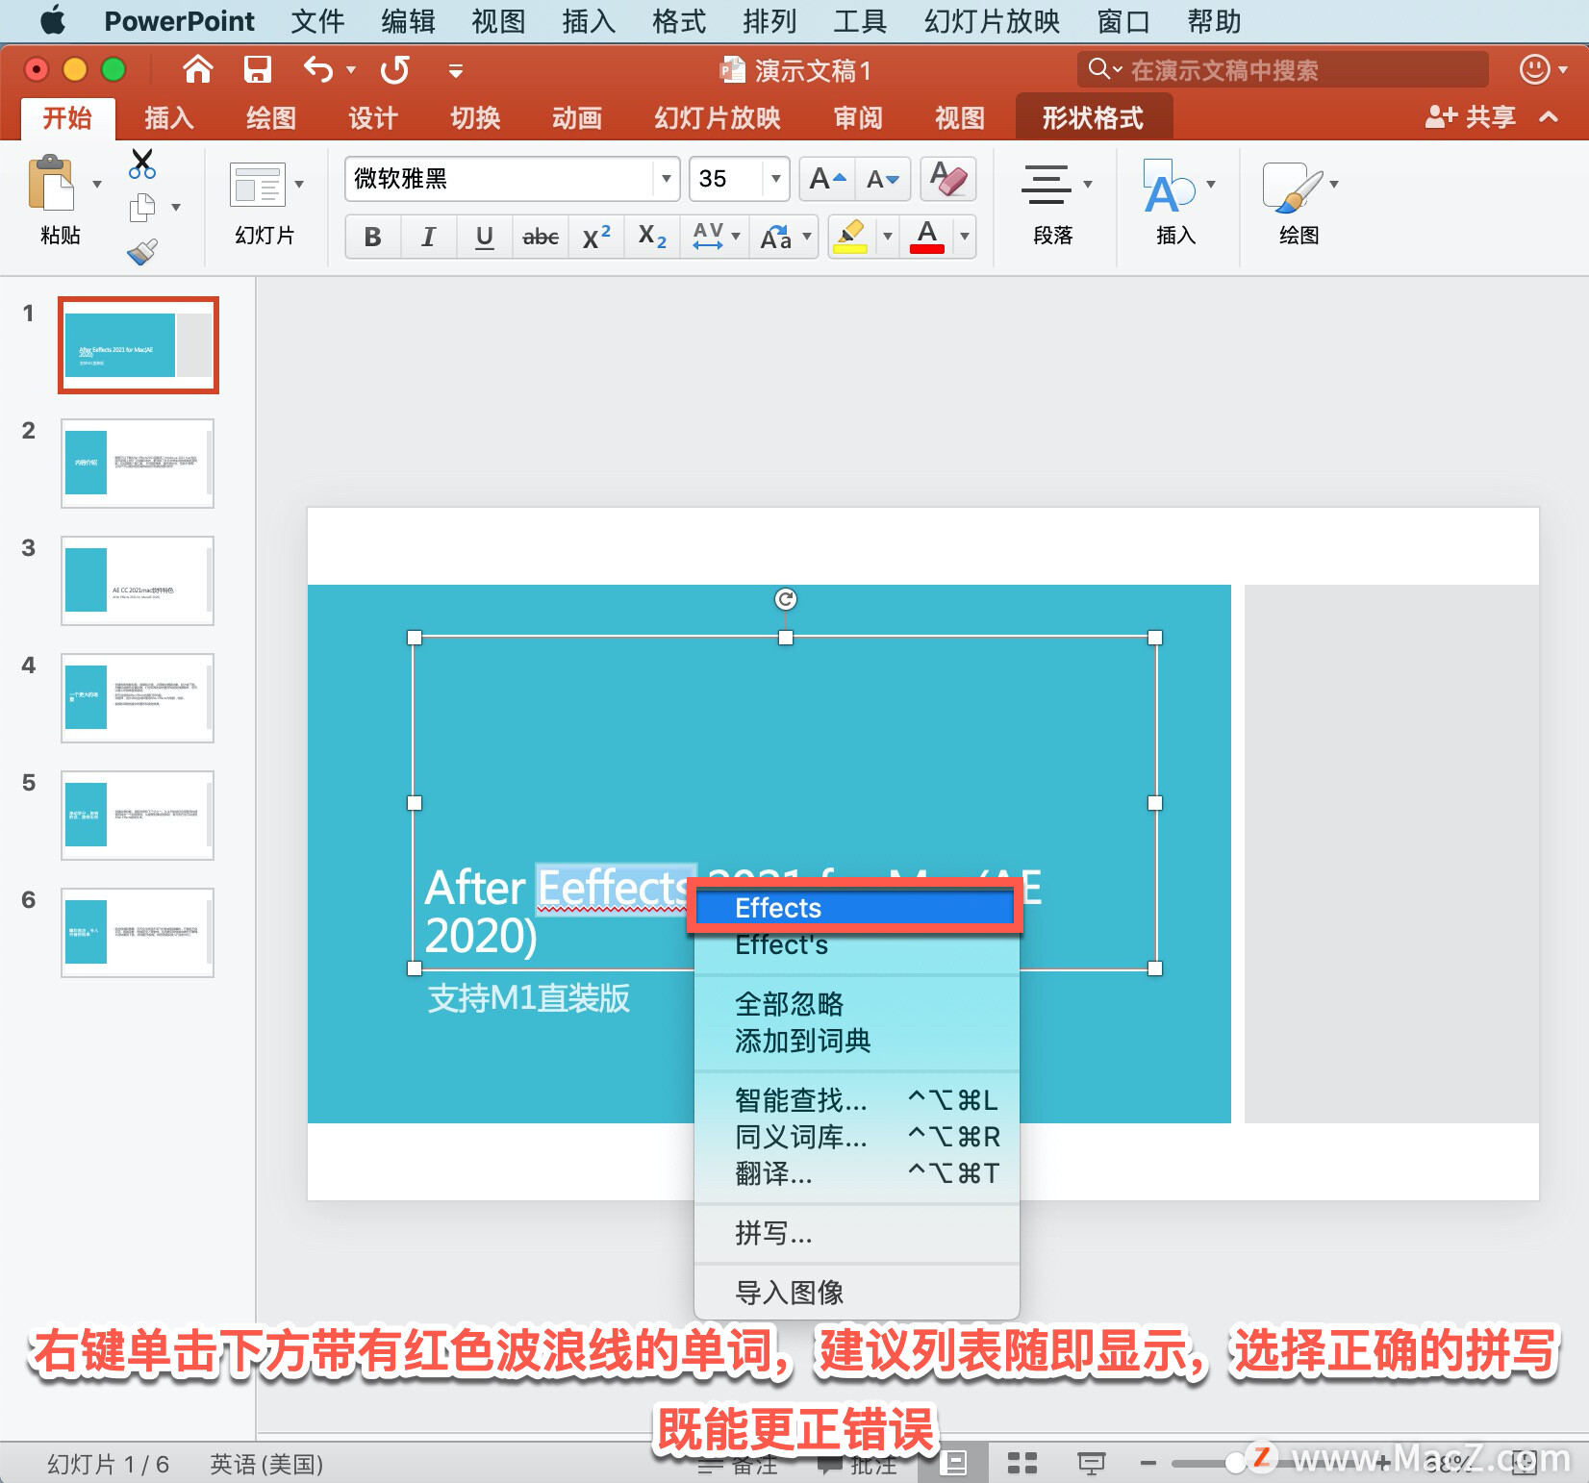Increase font size with larger A icon

point(827,179)
